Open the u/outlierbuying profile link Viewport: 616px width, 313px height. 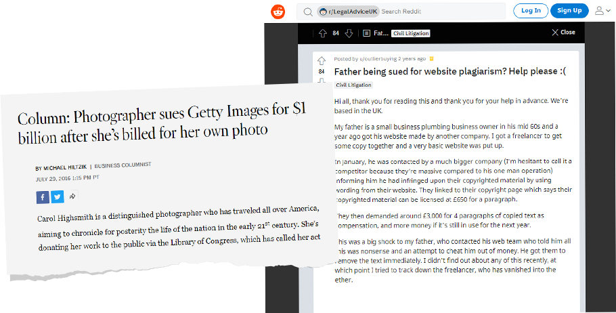point(378,59)
